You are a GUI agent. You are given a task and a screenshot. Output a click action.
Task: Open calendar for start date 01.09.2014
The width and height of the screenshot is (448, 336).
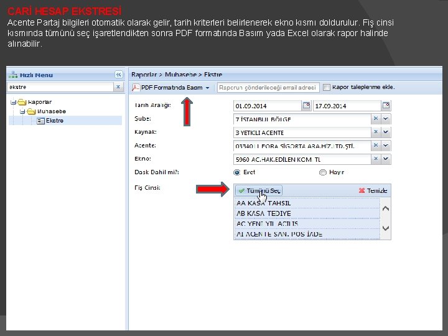click(x=306, y=106)
